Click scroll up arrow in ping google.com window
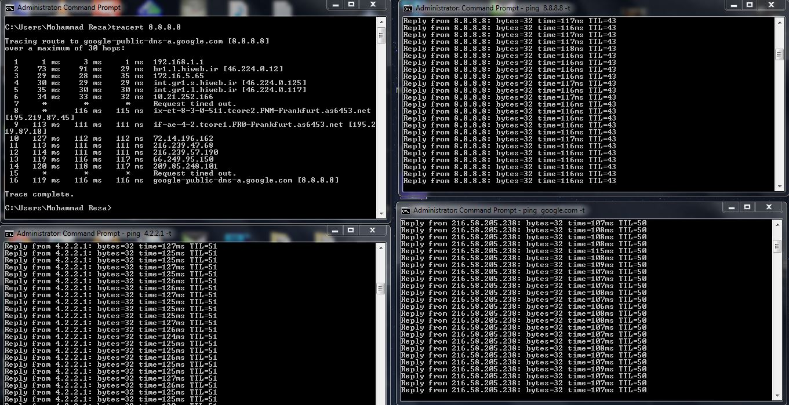Viewport: 789px width, 405px height. 777,224
